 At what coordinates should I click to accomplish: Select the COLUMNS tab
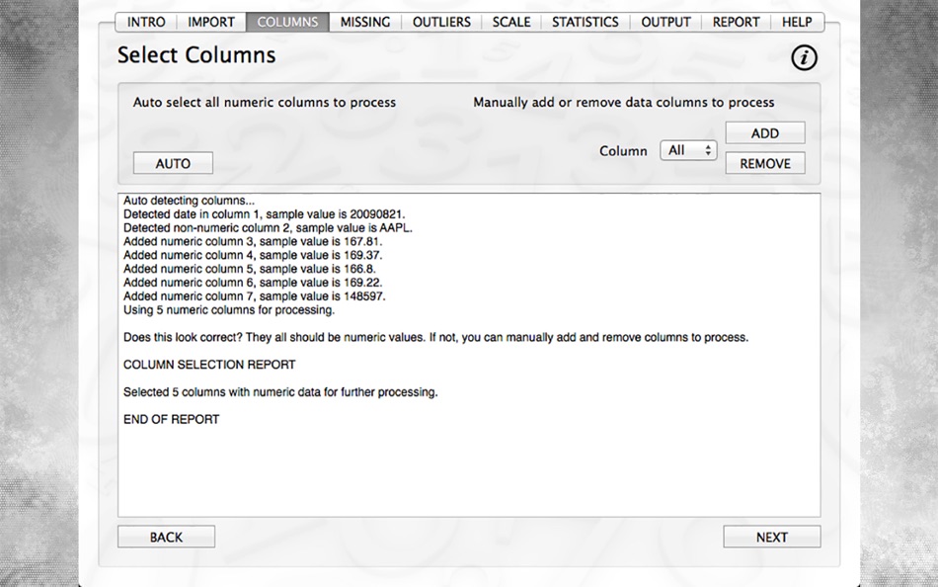pos(287,22)
